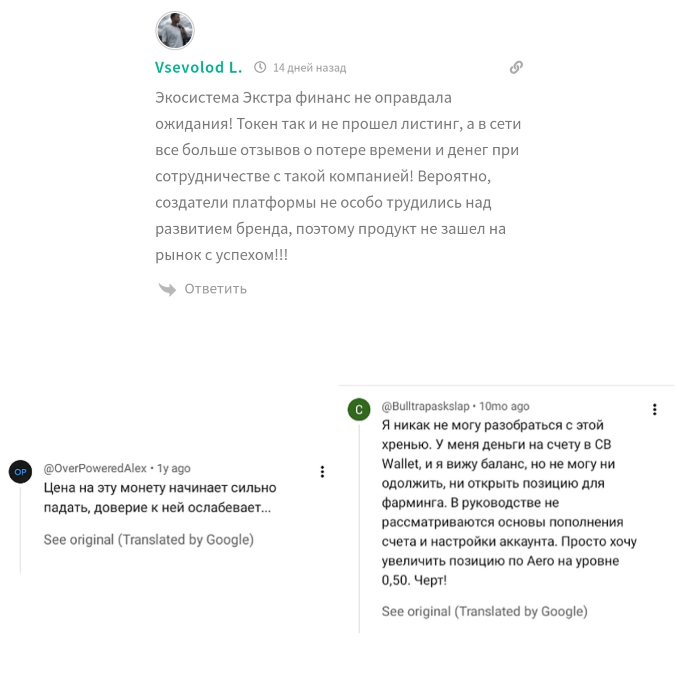Click the clock icon beside the comment date
The image size is (678, 678).
coord(260,67)
